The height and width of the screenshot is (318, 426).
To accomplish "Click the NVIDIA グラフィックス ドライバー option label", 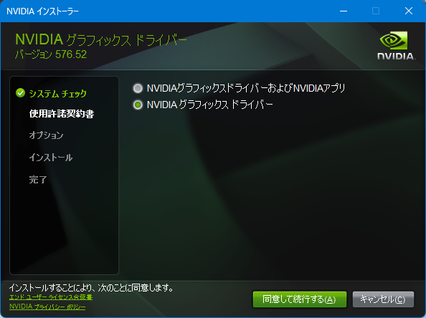I will pos(209,105).
